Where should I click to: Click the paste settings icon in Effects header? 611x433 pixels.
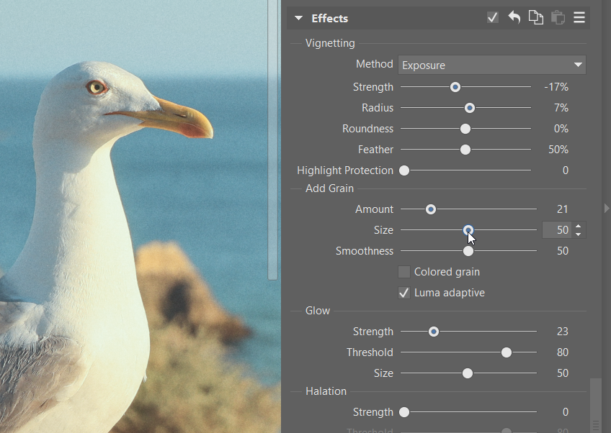(557, 18)
